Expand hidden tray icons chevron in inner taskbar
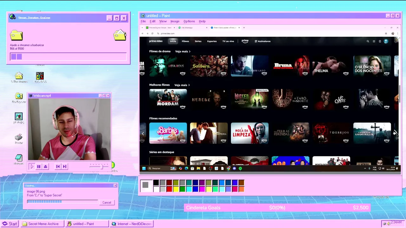The height and width of the screenshot is (228, 406). [x=365, y=168]
